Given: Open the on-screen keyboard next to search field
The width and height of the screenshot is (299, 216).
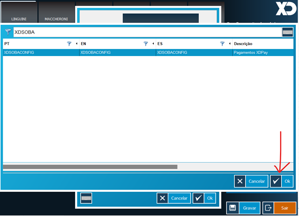Looking at the screenshot, I should click(288, 32).
